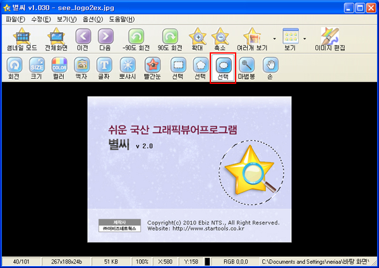
Task: Click the star app icon in title bar
Action: tap(7, 8)
